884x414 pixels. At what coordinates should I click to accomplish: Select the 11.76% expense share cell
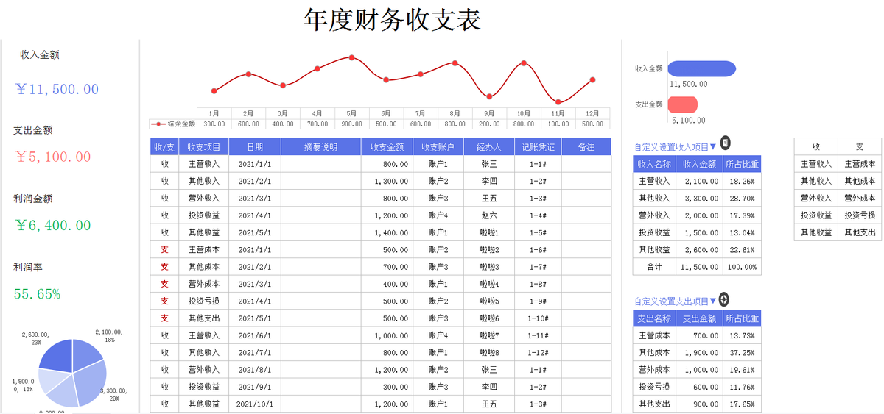[x=742, y=387]
